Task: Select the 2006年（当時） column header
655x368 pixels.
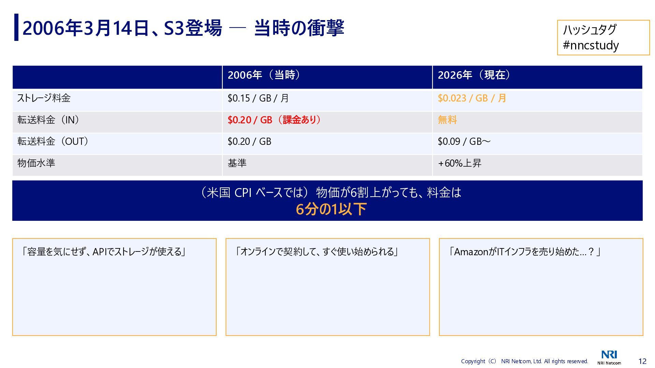Action: coord(264,75)
